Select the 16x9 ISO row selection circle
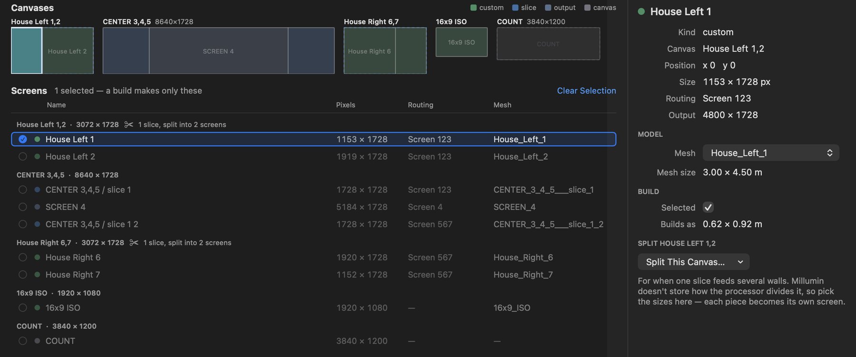The height and width of the screenshot is (357, 856). (x=22, y=308)
